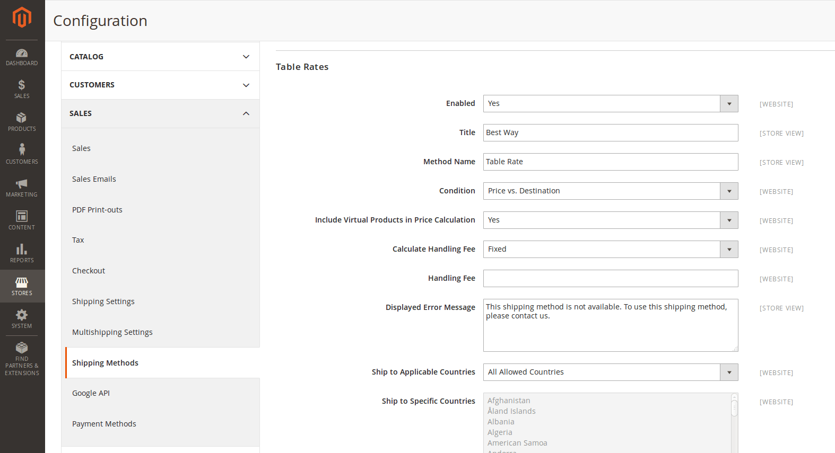The image size is (835, 453).
Task: Select Åland Islands in the countries list
Action: pyautogui.click(x=511, y=411)
